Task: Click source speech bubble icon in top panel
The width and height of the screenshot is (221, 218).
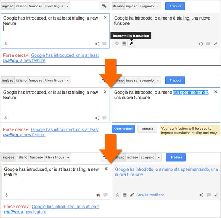Action: [105, 44]
